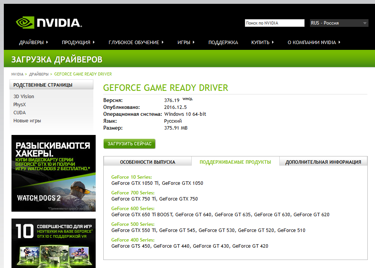Click the ДРАЙВЕРЫ breadcrumb link
This screenshot has height=268, width=375.
click(x=39, y=74)
